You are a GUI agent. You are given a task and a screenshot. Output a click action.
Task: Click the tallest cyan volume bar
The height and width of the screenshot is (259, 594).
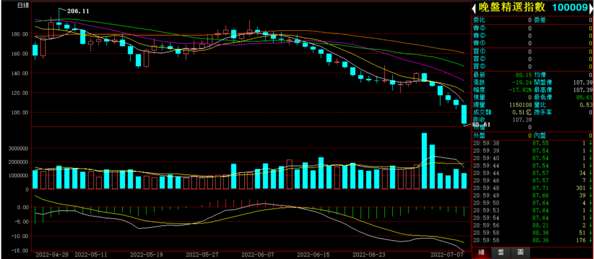(424, 161)
